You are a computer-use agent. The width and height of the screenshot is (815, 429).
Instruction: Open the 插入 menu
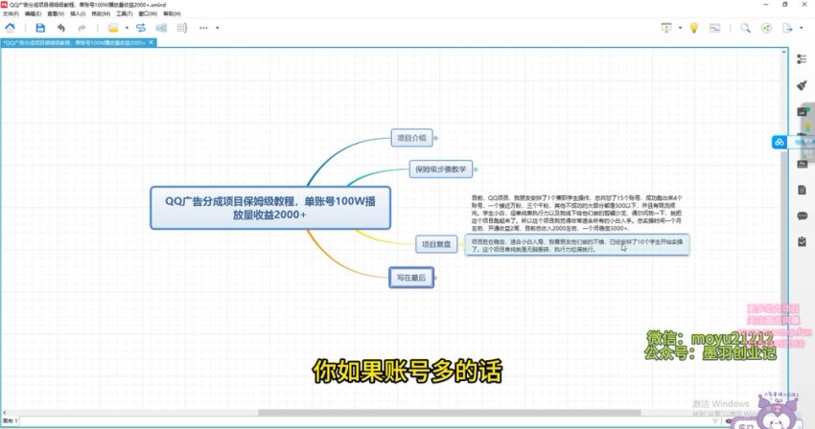point(77,14)
